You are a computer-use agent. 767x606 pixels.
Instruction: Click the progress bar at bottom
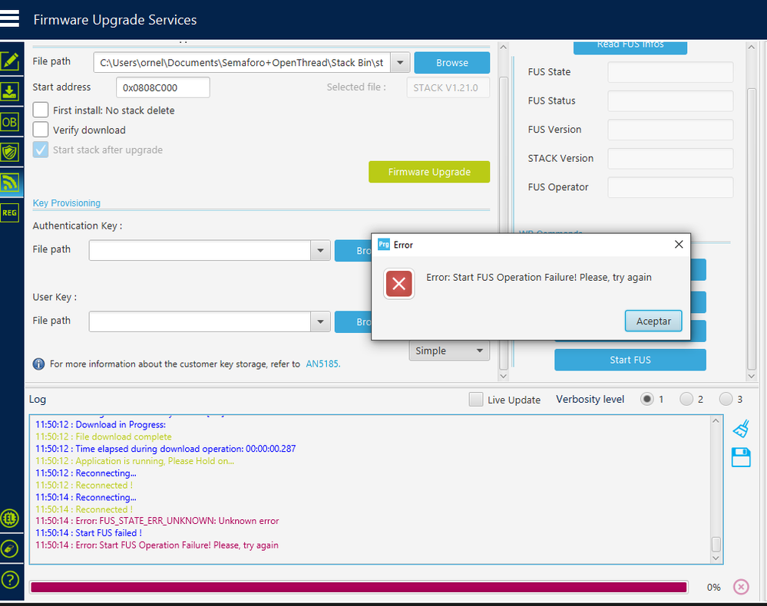359,587
